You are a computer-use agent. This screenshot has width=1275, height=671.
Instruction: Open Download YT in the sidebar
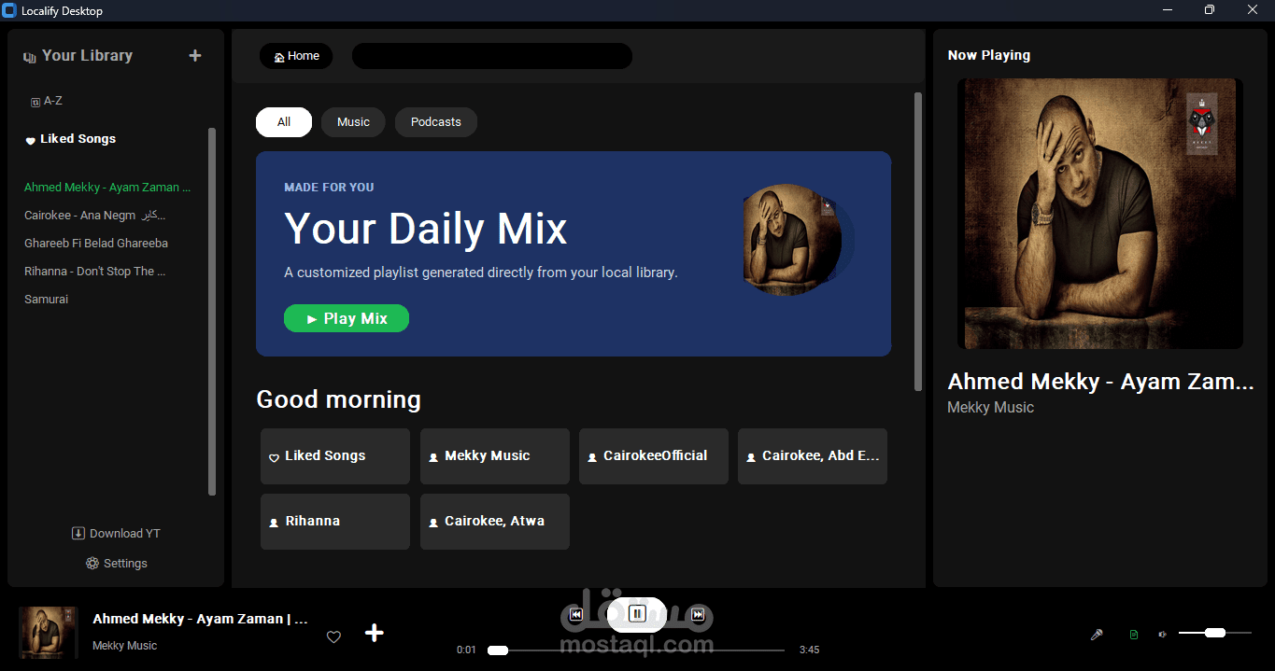click(116, 534)
